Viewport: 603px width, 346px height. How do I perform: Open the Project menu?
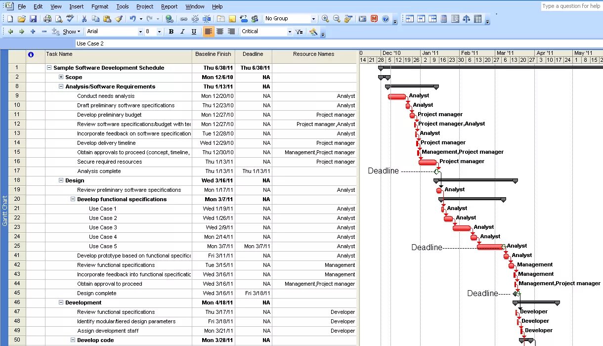point(145,6)
